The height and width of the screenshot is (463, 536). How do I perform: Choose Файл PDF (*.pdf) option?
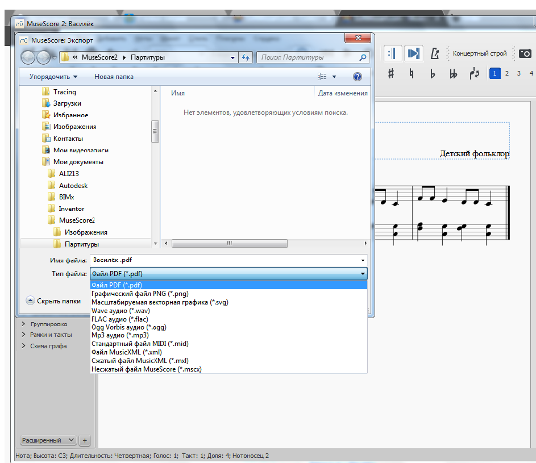228,285
